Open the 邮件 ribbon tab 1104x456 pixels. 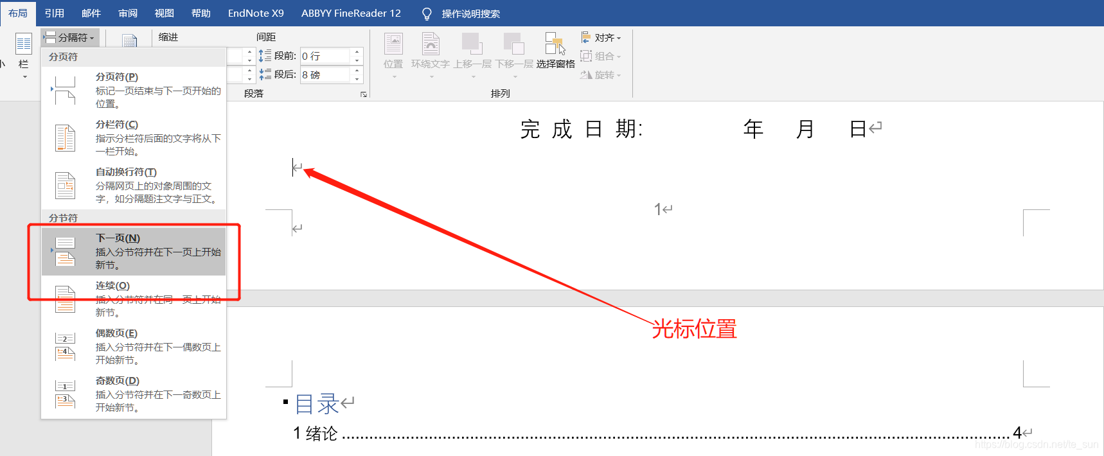pyautogui.click(x=91, y=13)
